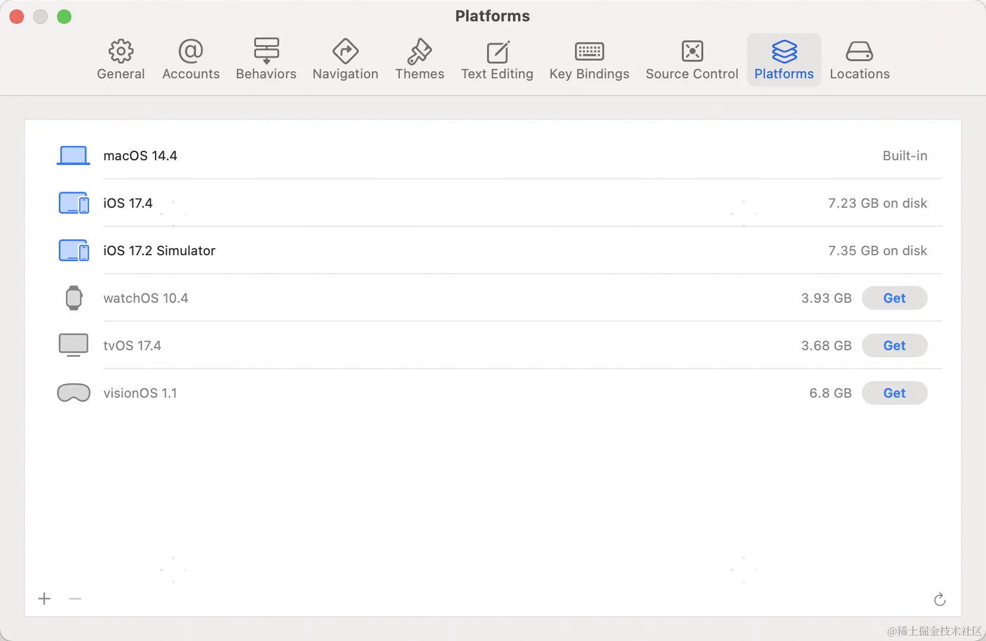Click the 6.8 GB size text
The image size is (986, 641).
(x=830, y=393)
